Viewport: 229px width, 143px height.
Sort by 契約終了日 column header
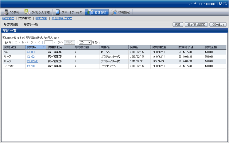click(x=190, y=47)
